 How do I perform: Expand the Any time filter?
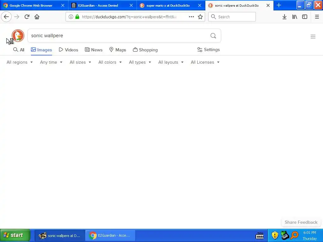click(51, 62)
